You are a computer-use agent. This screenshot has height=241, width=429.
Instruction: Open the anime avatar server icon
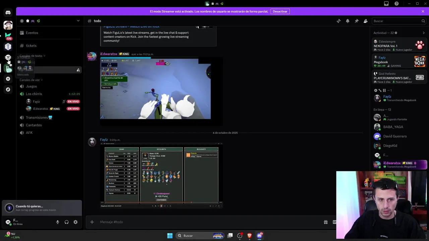pos(8,25)
